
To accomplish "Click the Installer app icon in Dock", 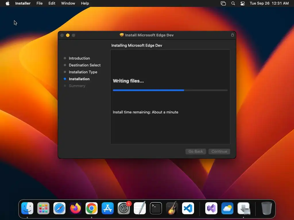I will pyautogui.click(x=243, y=208).
